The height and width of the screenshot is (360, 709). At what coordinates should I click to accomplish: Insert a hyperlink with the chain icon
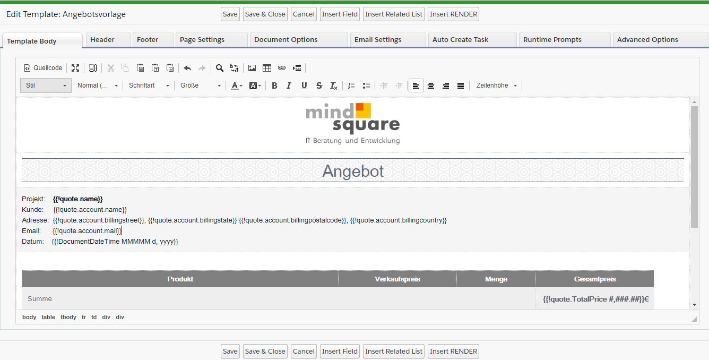[x=282, y=68]
